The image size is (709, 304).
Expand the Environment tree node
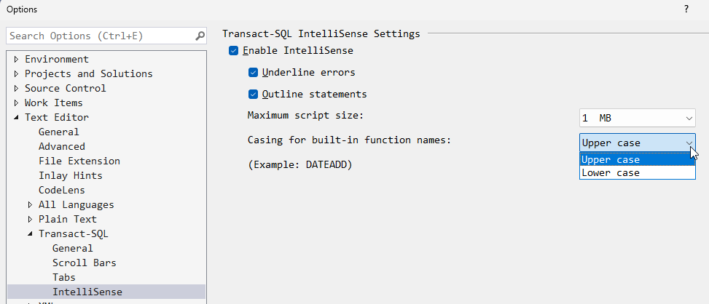[17, 60]
